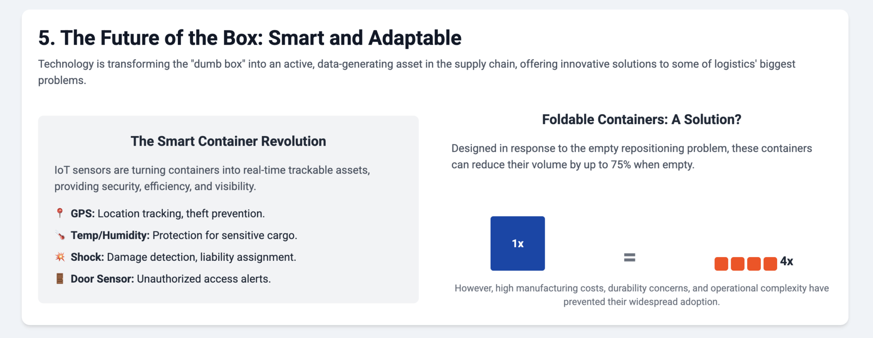Click the Shock collision burst icon
873x338 pixels.
tap(60, 257)
